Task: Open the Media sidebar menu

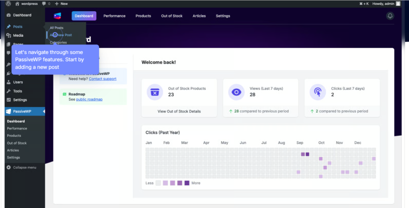Action: (x=18, y=36)
